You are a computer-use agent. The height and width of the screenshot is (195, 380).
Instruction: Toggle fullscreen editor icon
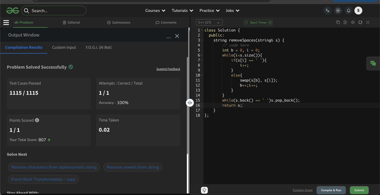(x=368, y=22)
